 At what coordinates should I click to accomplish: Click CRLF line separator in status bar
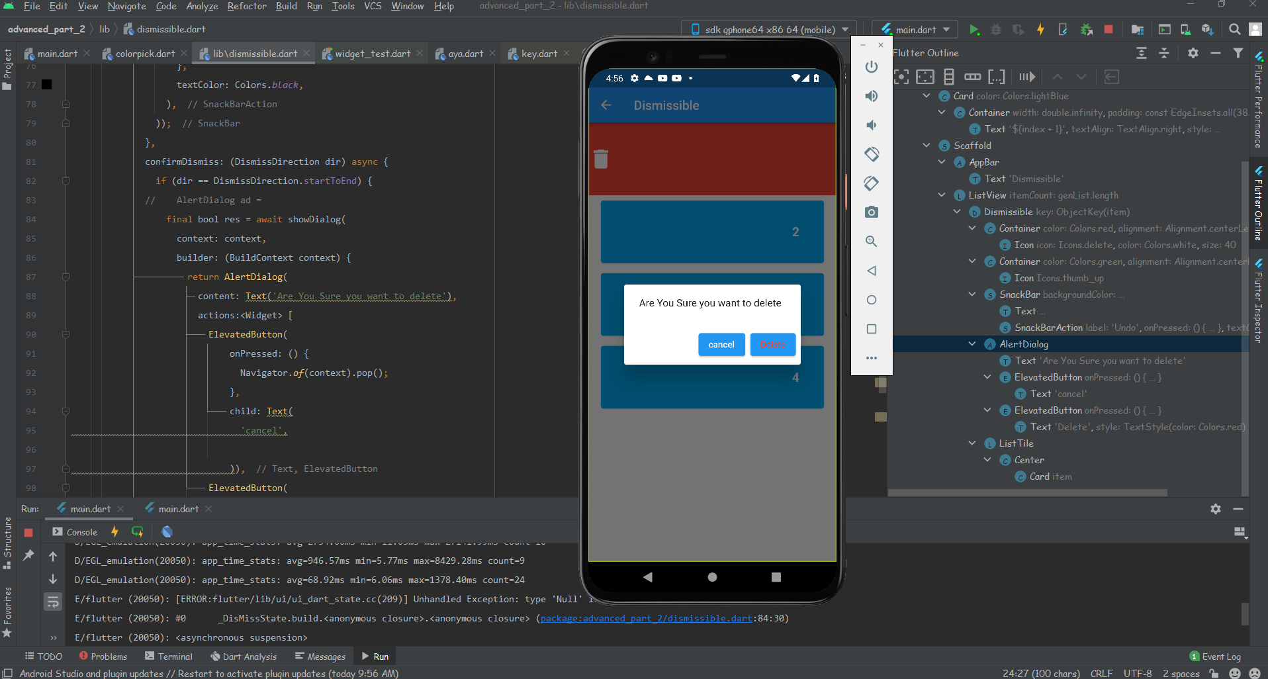(x=1101, y=673)
